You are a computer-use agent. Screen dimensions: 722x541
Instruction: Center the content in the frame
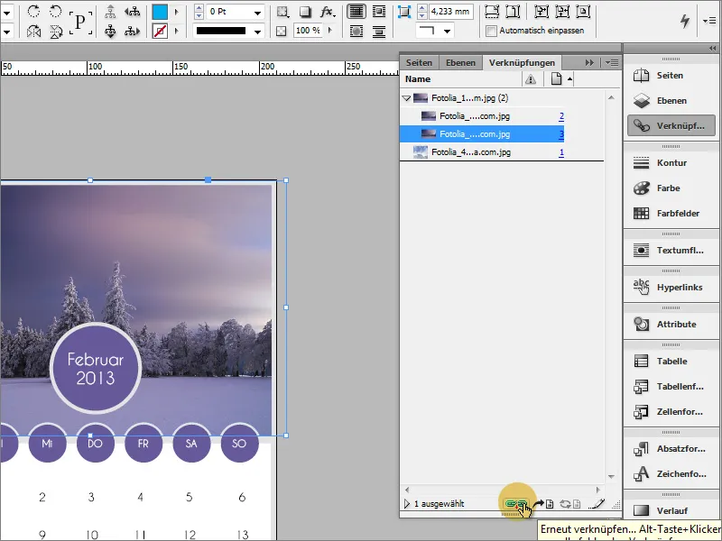pyautogui.click(x=583, y=11)
